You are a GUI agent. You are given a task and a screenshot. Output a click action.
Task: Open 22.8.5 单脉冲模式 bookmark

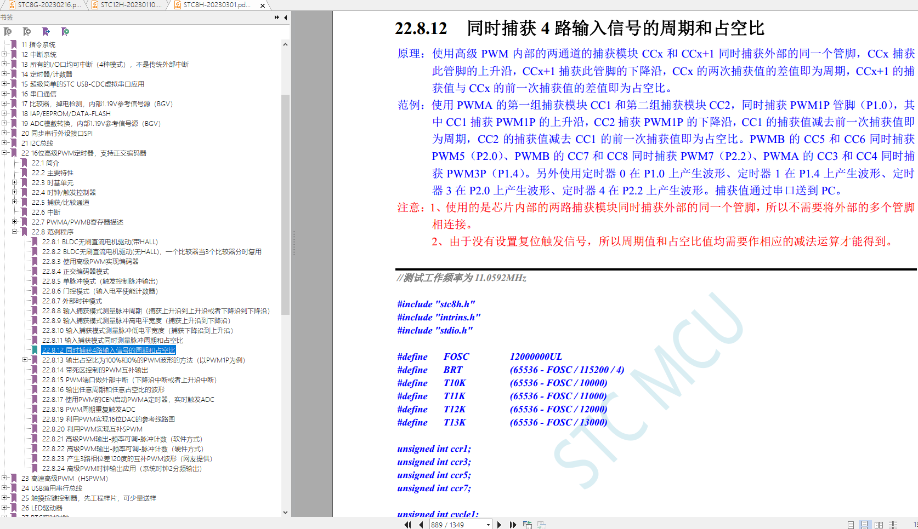(100, 281)
